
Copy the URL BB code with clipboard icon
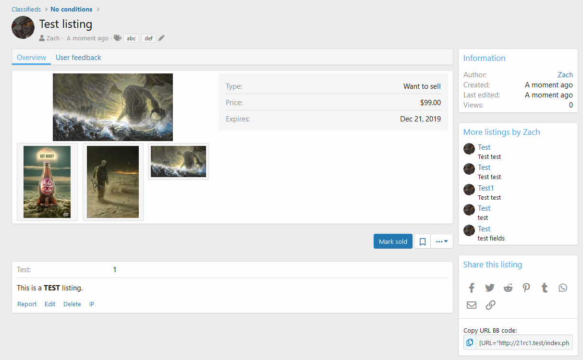(x=470, y=343)
